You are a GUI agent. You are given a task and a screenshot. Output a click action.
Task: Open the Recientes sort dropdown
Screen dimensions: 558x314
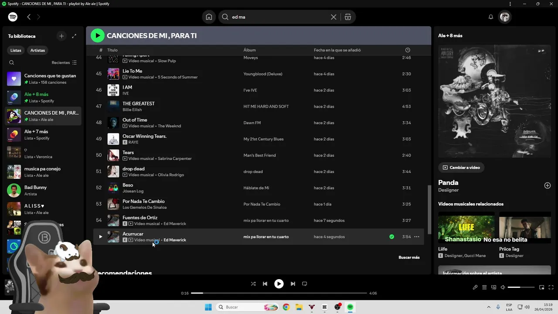(64, 62)
